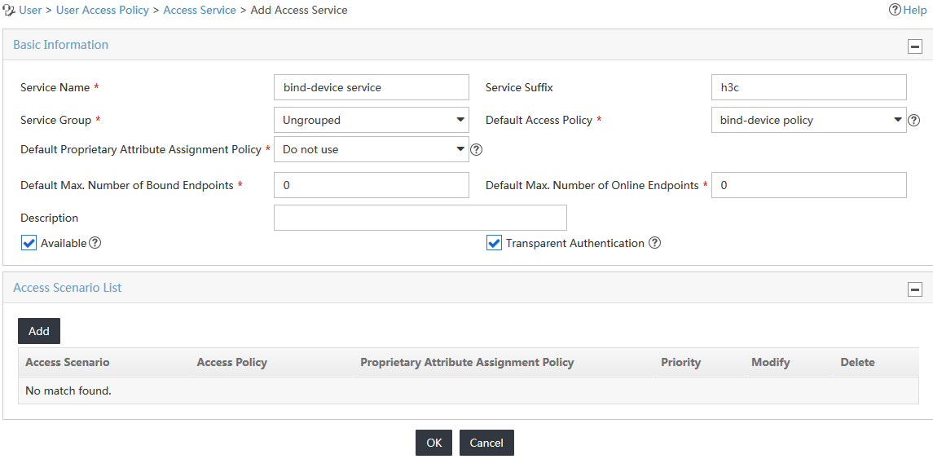This screenshot has width=933, height=459.
Task: Navigate to Access Service breadcrumb link
Action: click(200, 10)
